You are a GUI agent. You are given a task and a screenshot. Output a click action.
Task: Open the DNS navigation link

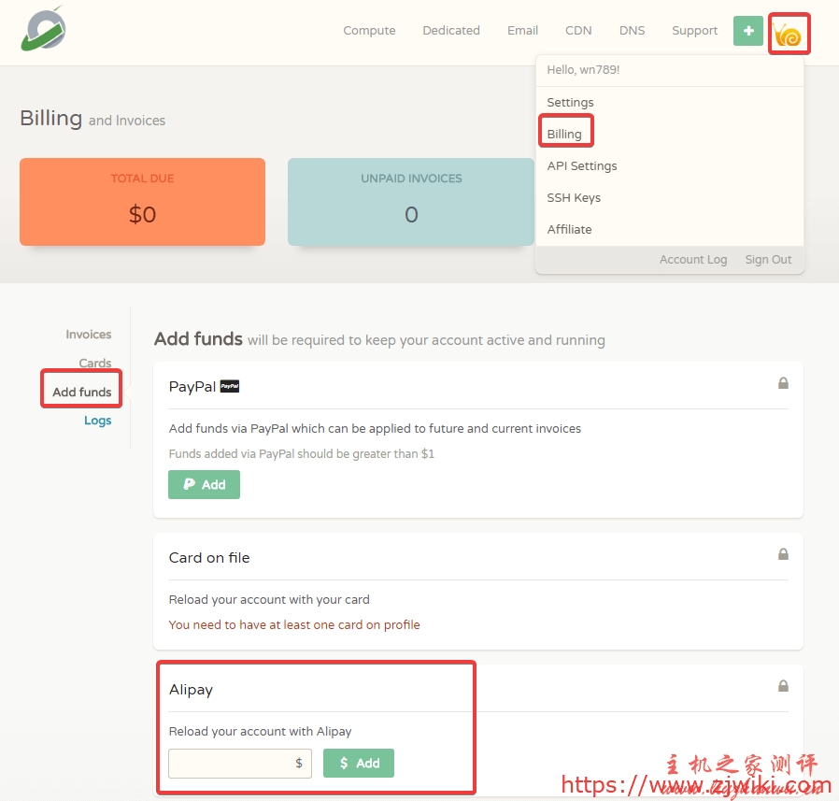[632, 31]
